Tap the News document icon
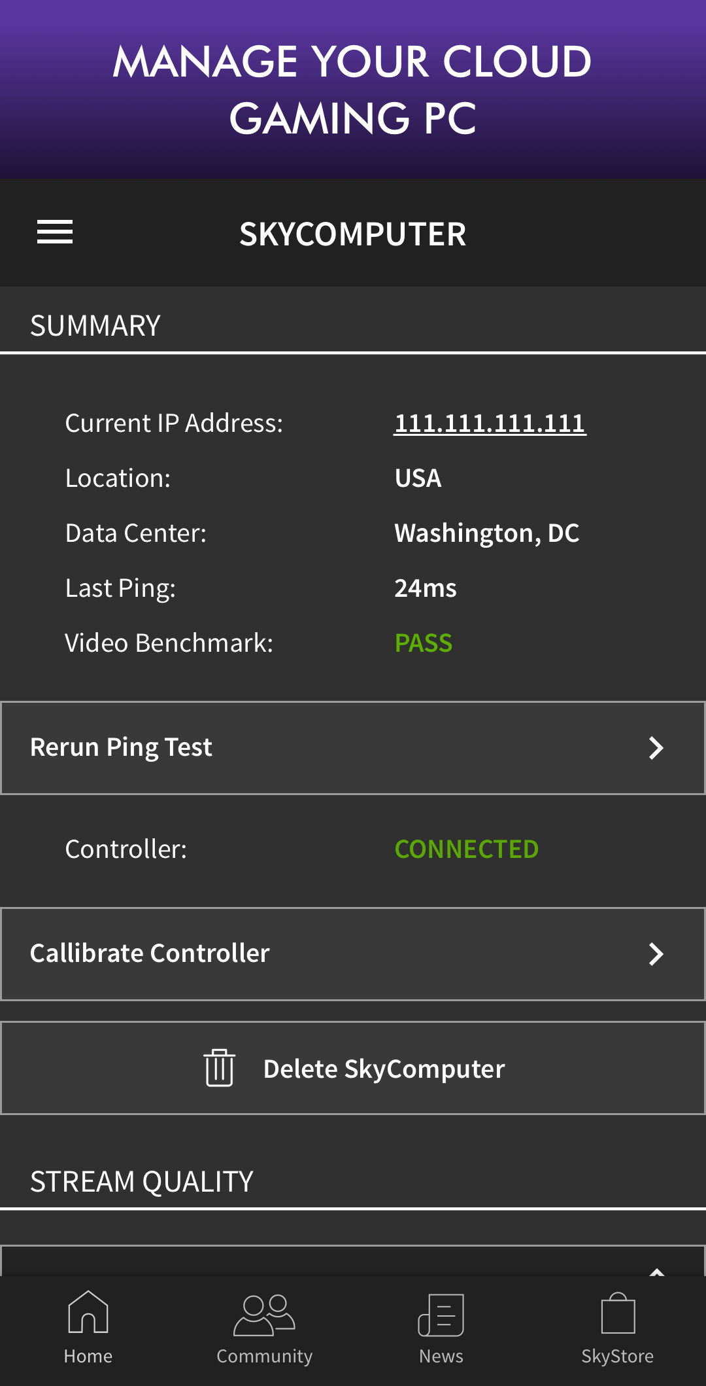The width and height of the screenshot is (706, 1386). [x=441, y=1315]
